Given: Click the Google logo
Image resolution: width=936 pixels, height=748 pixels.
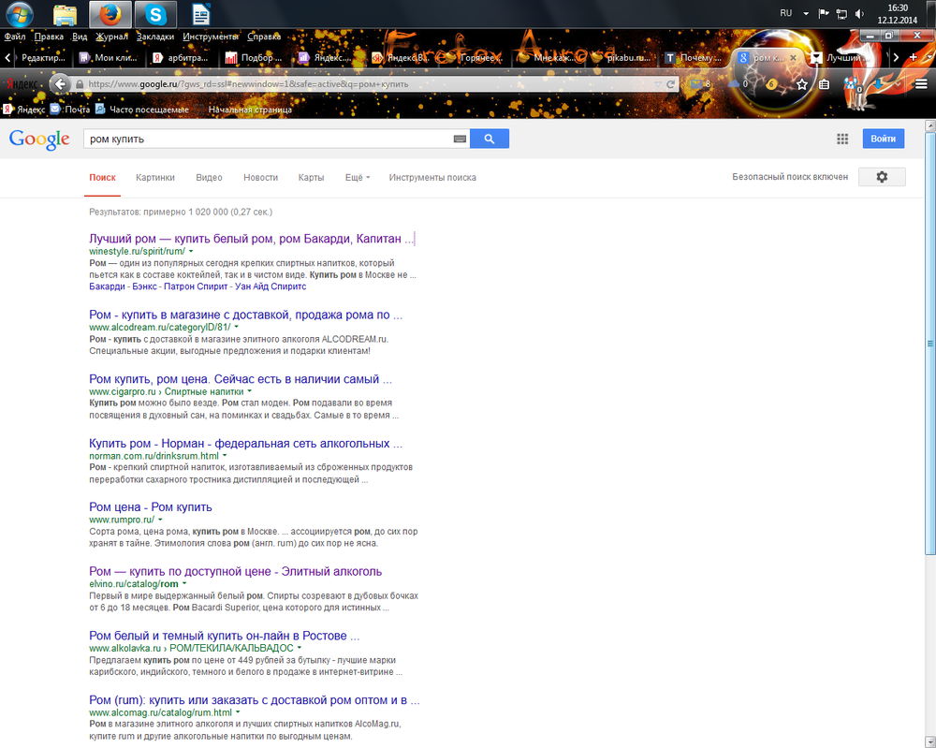Looking at the screenshot, I should click(39, 139).
